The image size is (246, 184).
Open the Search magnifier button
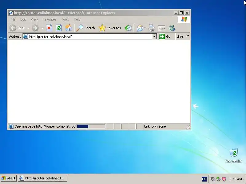85,28
